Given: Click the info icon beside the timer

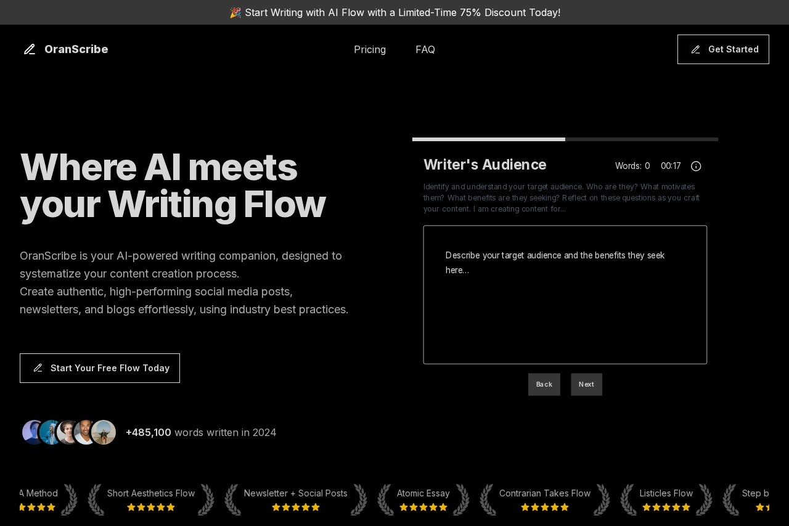Looking at the screenshot, I should (696, 166).
